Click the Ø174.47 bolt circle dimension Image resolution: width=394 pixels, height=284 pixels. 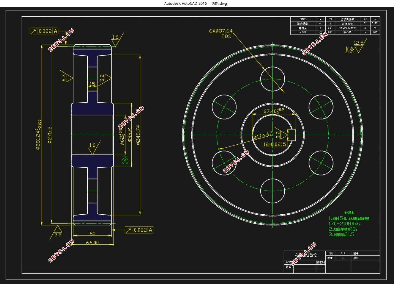(x=263, y=136)
